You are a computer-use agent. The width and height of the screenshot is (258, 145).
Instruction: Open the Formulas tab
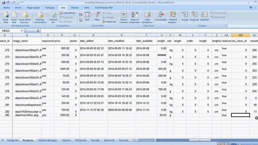(x=50, y=8)
